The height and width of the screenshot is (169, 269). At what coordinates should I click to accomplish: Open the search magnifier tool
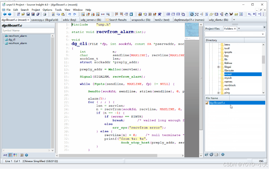click(x=83, y=14)
